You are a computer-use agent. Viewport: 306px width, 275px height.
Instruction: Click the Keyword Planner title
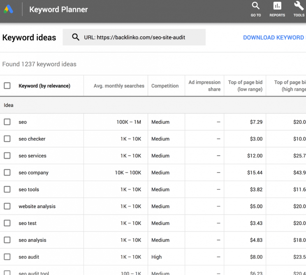58,9
